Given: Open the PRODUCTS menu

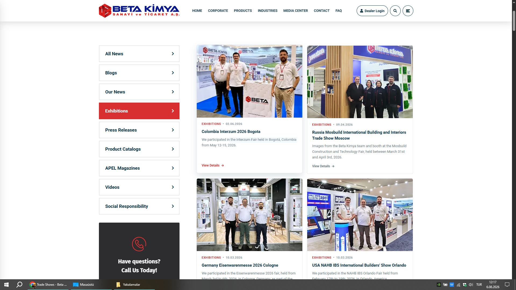Looking at the screenshot, I should 243,11.
